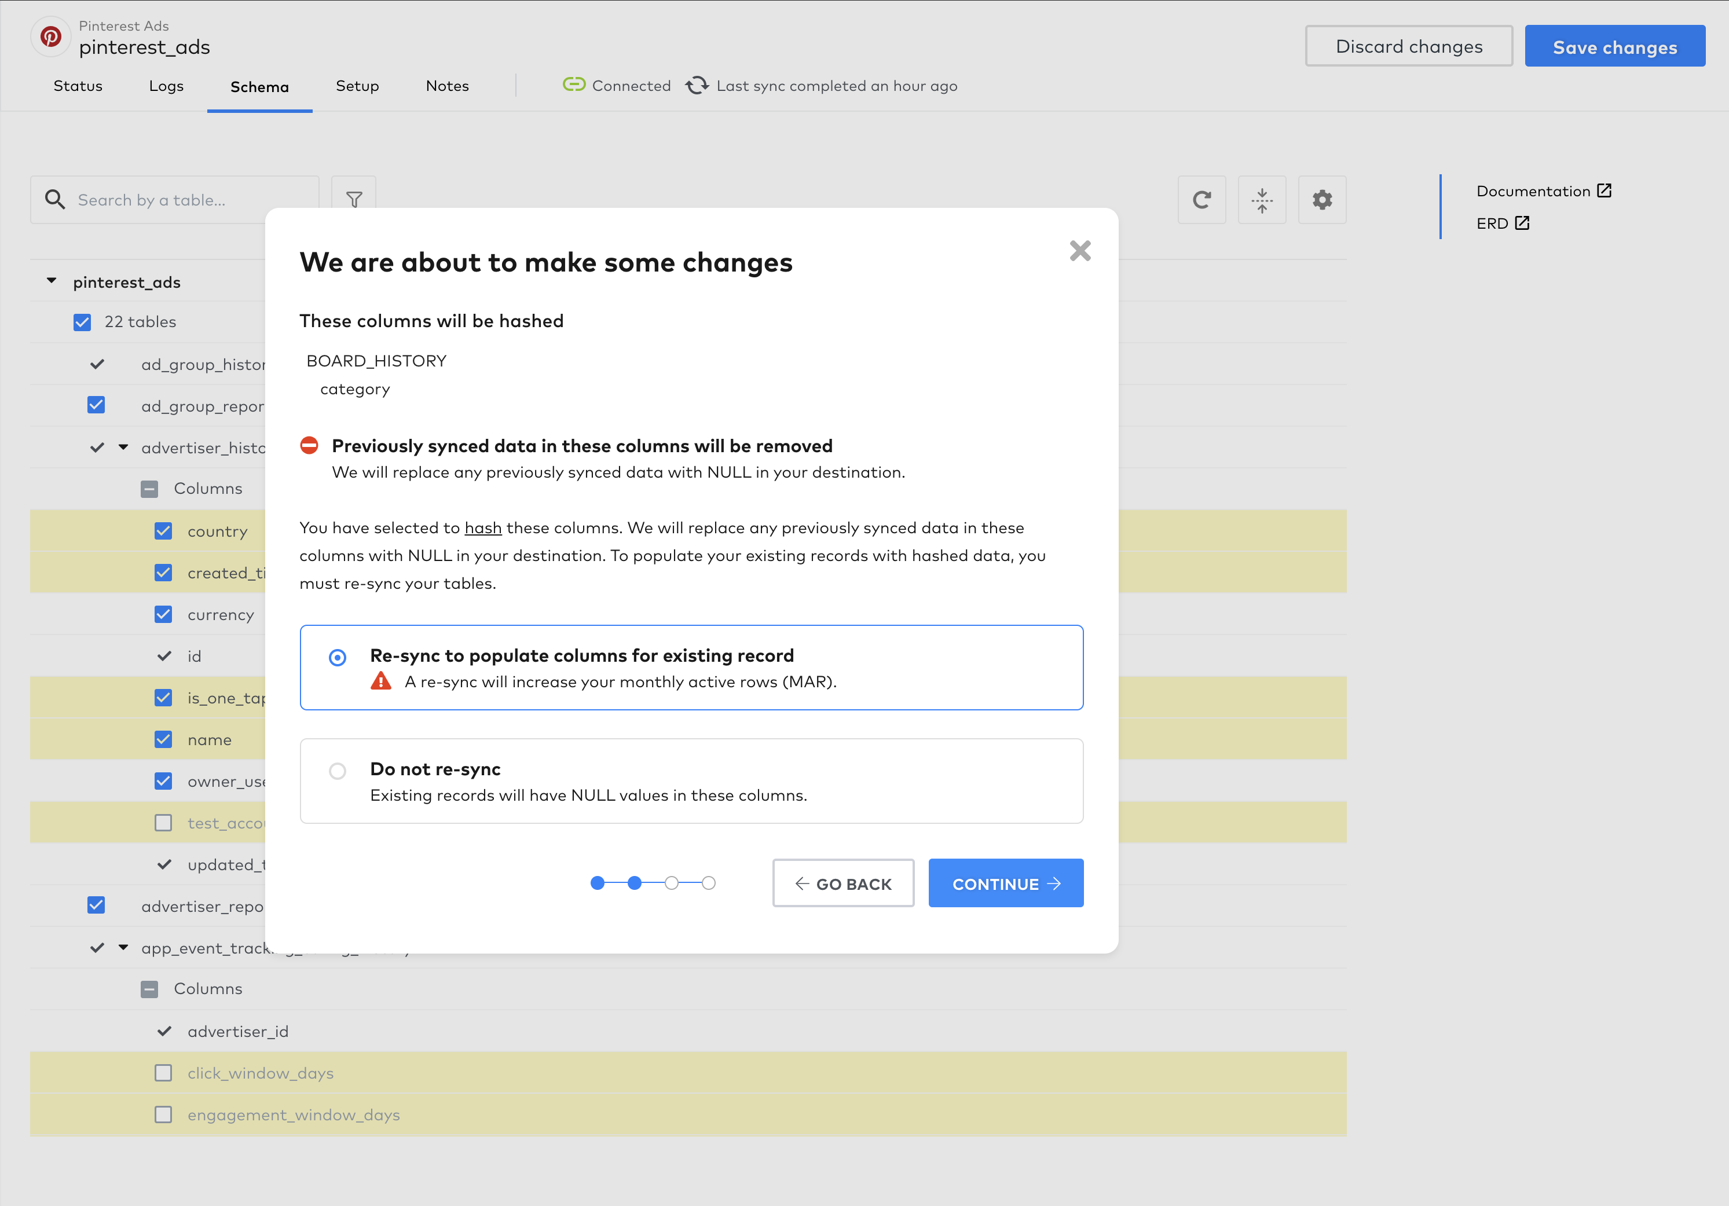Screen dimensions: 1729x1206
Task: Open the Status tab
Action: [78, 86]
